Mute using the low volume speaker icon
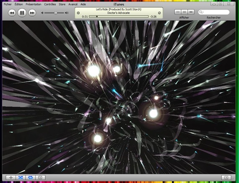Viewport: 239px width, 183px height. (x=42, y=13)
